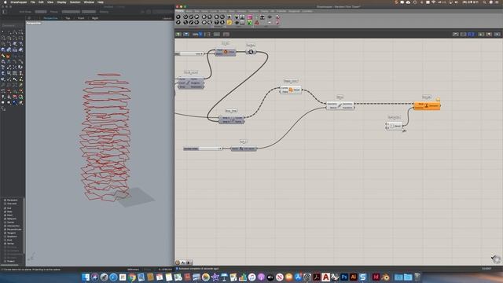Open Finder from the Dock
The image size is (503, 283).
tap(86, 277)
